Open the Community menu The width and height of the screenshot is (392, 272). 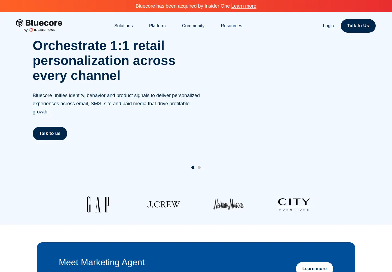point(193,26)
